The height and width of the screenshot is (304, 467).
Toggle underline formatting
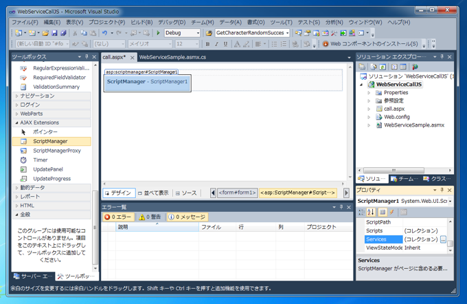(225, 44)
